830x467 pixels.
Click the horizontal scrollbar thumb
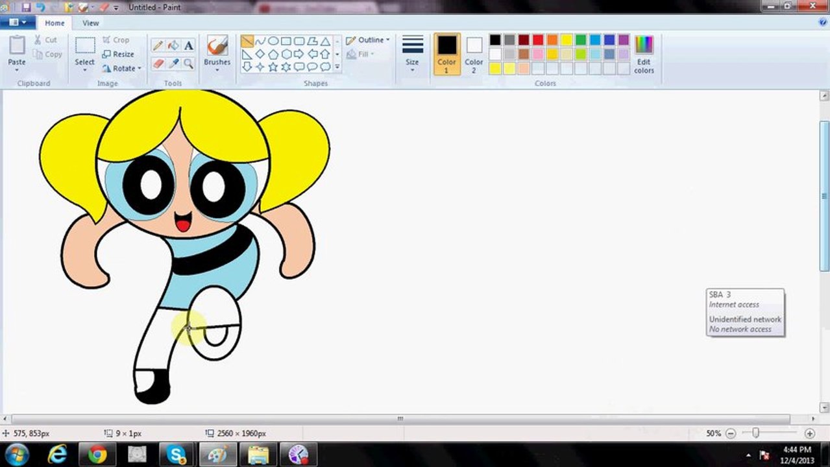(400, 419)
